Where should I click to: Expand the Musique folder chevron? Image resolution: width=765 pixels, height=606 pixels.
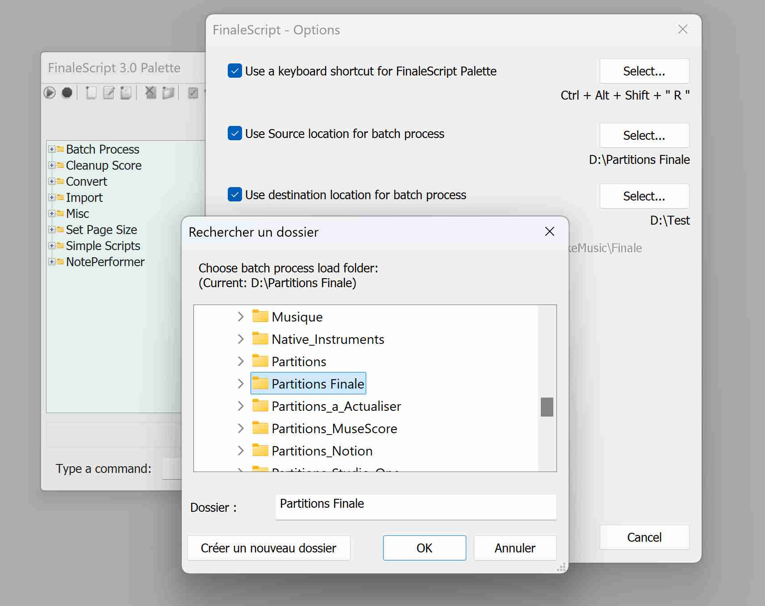click(241, 317)
